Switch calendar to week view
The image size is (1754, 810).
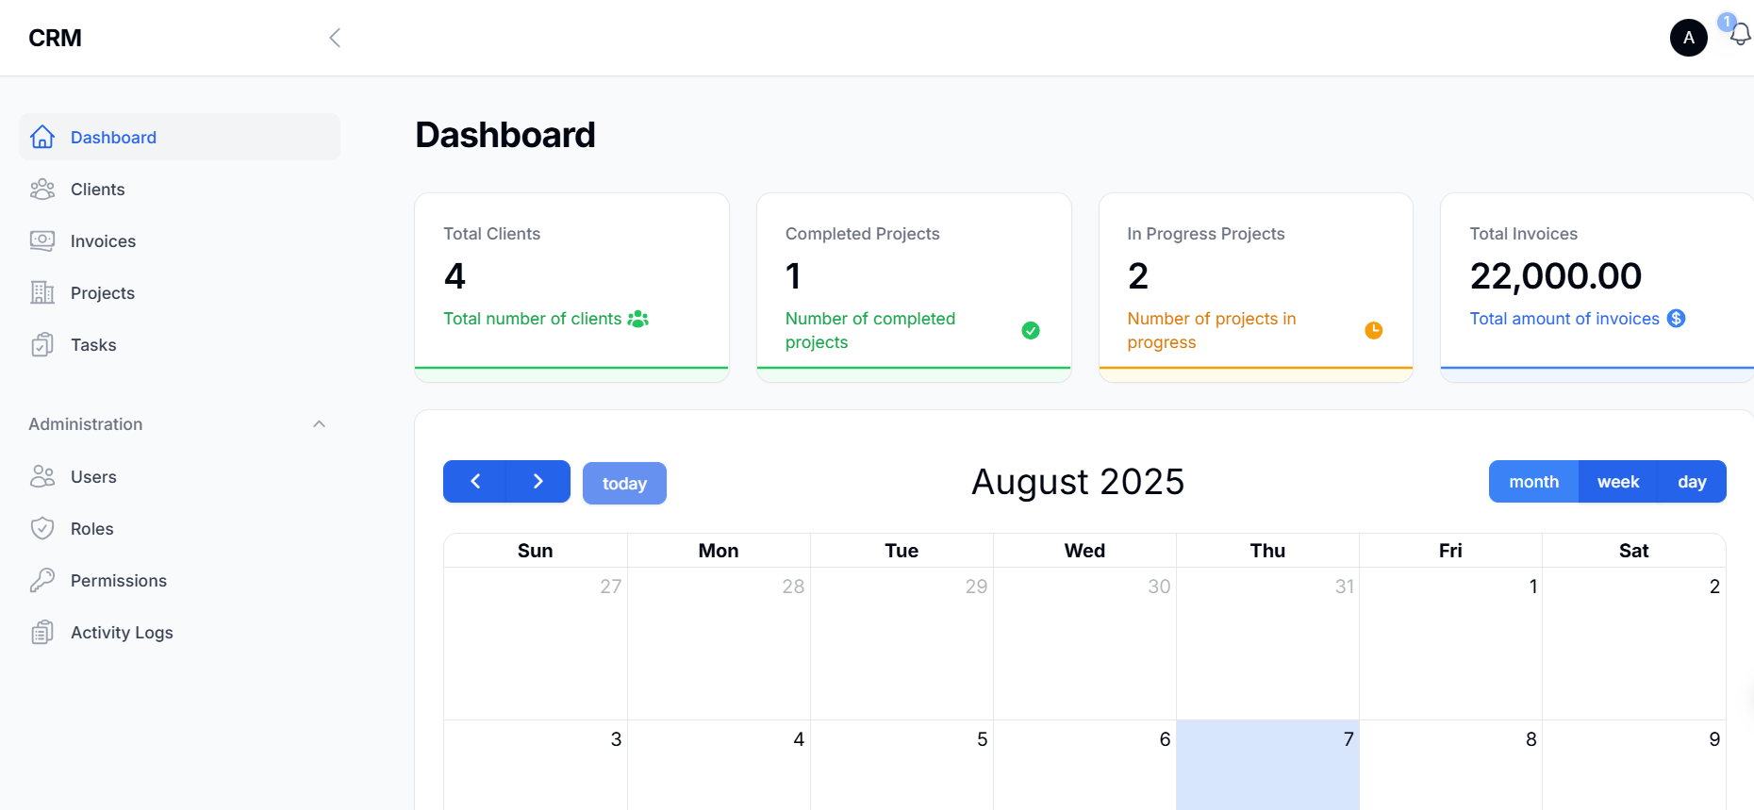pyautogui.click(x=1617, y=482)
